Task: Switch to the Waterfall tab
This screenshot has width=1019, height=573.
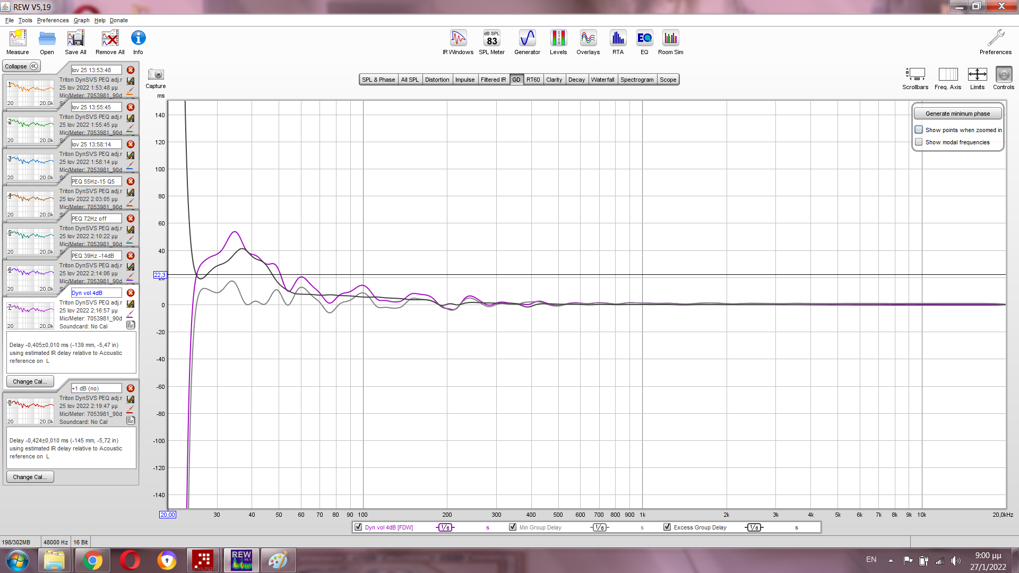Action: [x=602, y=80]
